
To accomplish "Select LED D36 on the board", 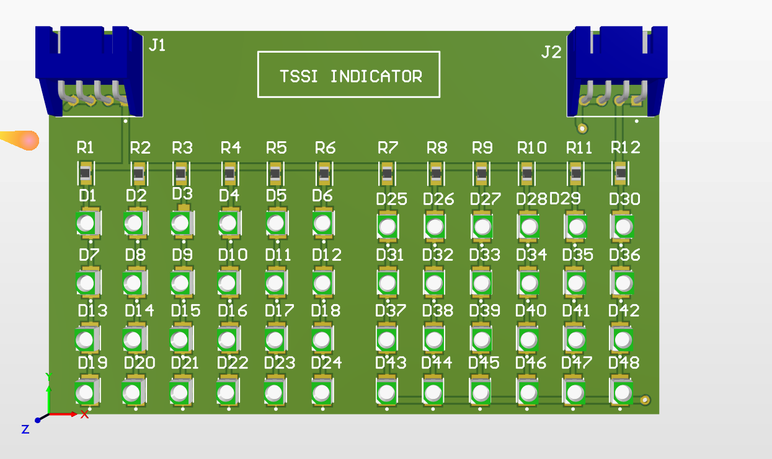I will [623, 283].
